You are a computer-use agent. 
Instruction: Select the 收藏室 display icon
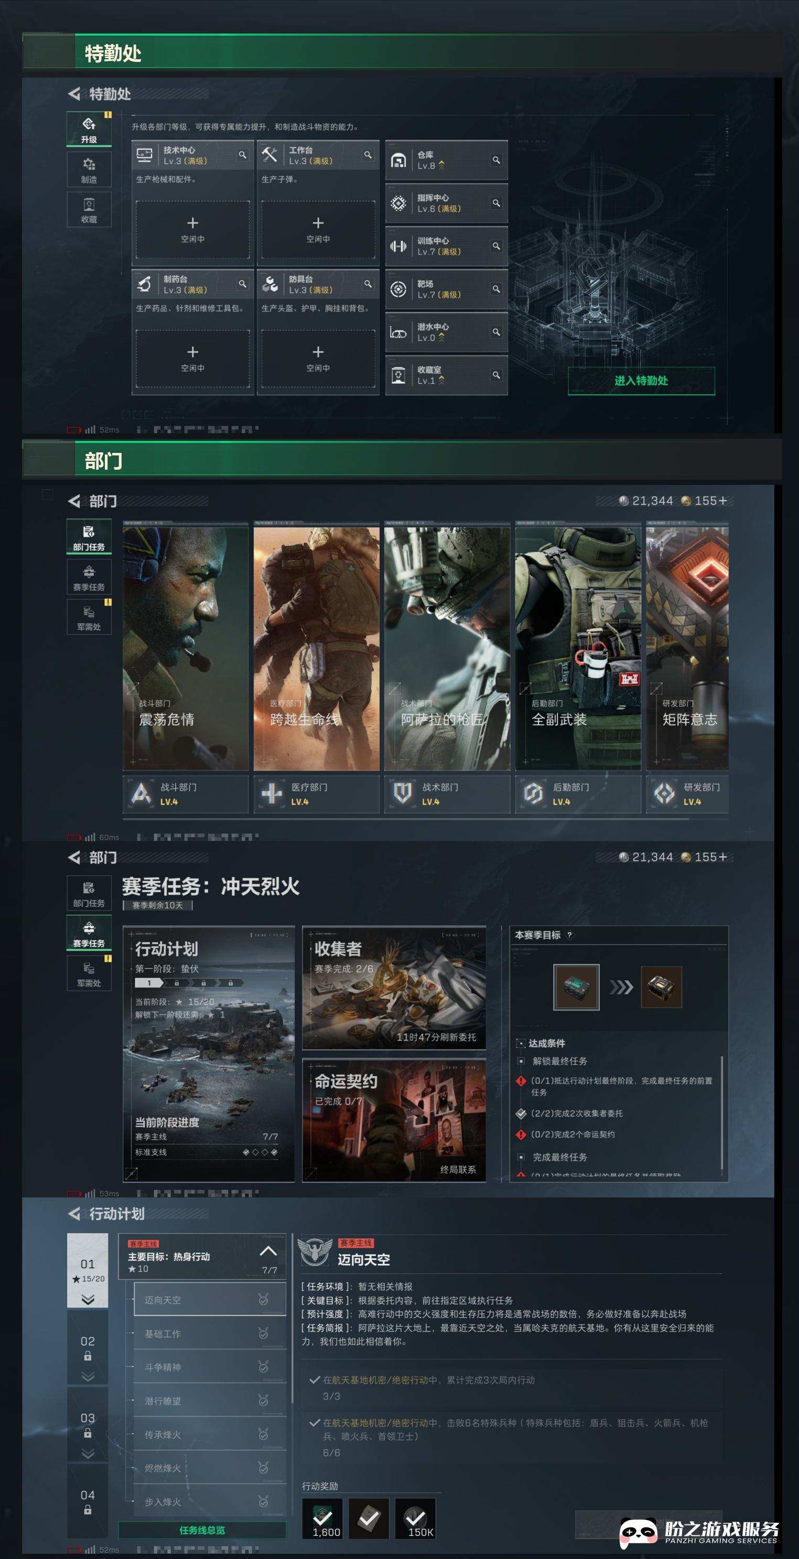tap(398, 375)
